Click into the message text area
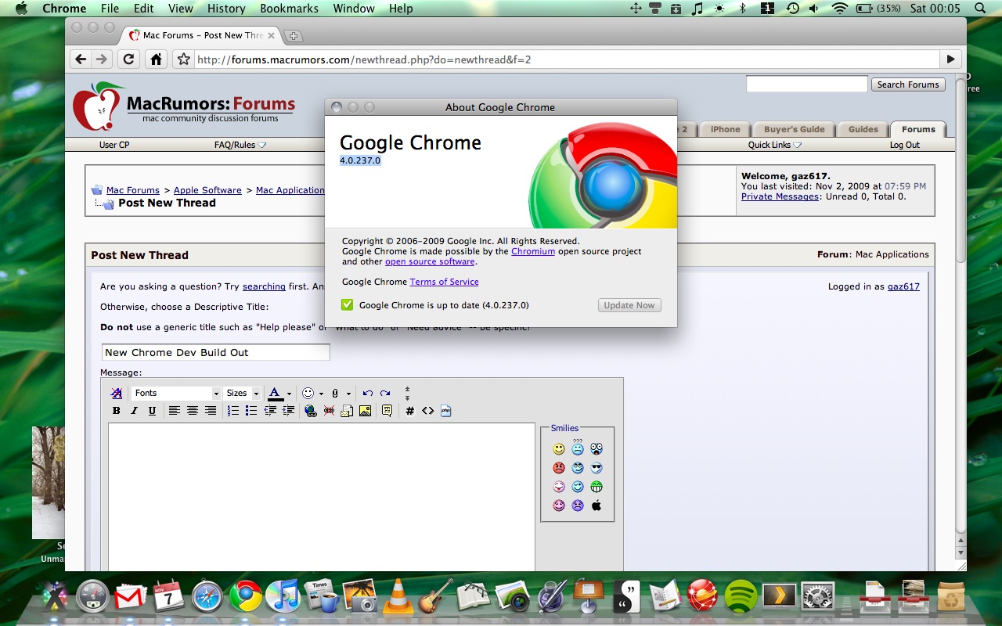Screen dimensions: 1002x626 click(322, 497)
